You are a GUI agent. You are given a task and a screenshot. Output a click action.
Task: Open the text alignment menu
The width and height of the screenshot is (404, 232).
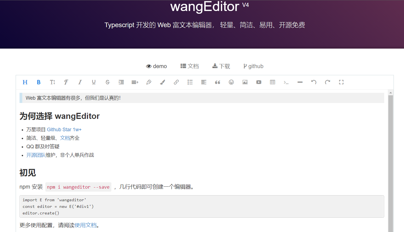204,82
